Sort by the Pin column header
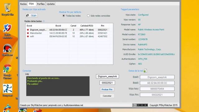The height and width of the screenshot is (112, 199). tap(103, 26)
